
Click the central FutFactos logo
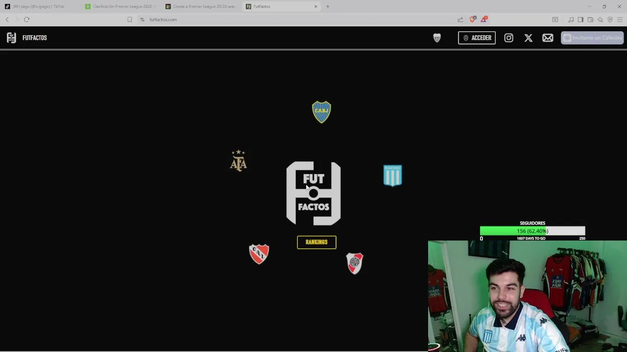point(313,193)
